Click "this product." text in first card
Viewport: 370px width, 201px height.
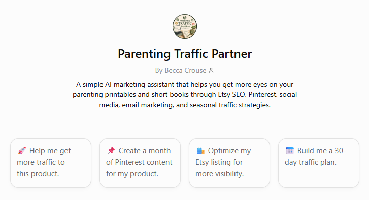[38, 174]
